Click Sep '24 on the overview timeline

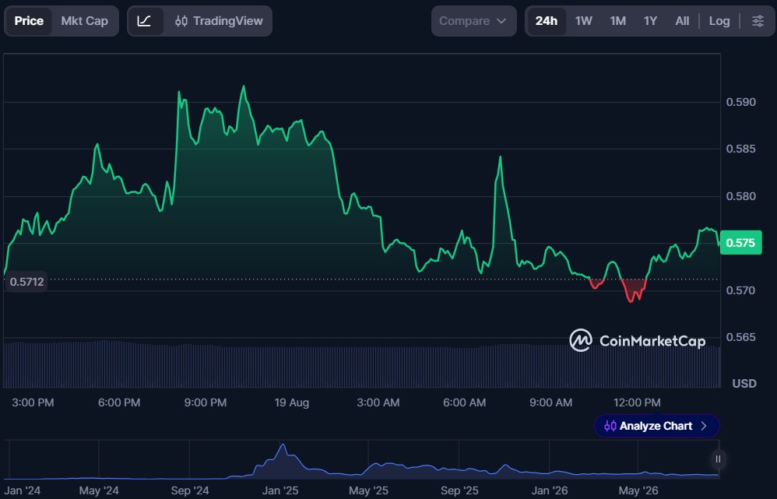pos(190,490)
